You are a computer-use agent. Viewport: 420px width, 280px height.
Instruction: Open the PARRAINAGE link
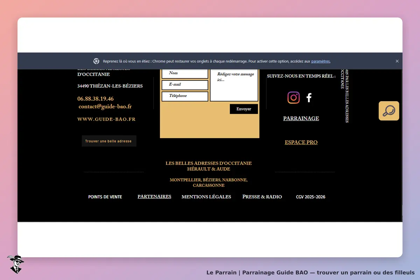click(x=301, y=118)
